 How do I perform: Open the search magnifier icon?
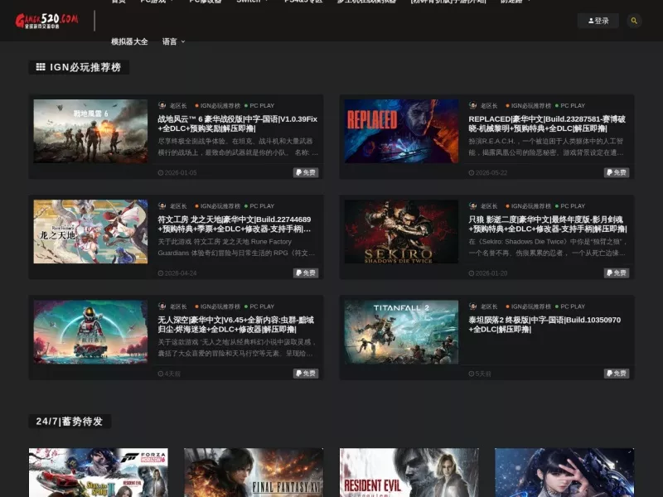pyautogui.click(x=634, y=21)
